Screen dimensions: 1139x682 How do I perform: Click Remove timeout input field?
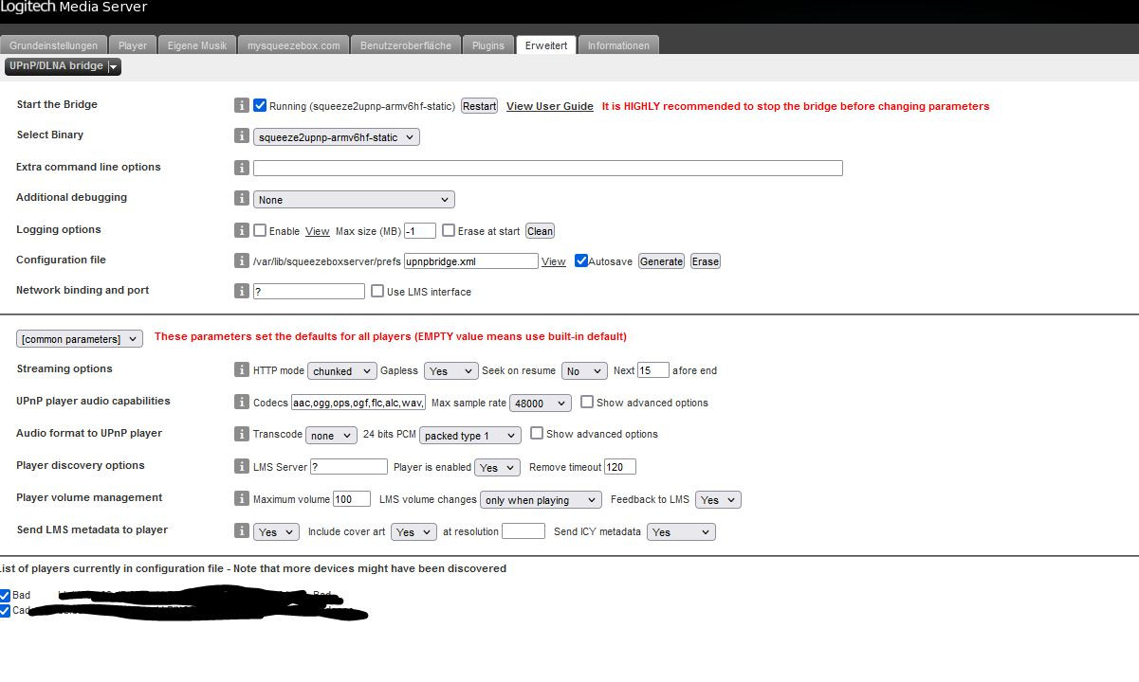point(620,467)
